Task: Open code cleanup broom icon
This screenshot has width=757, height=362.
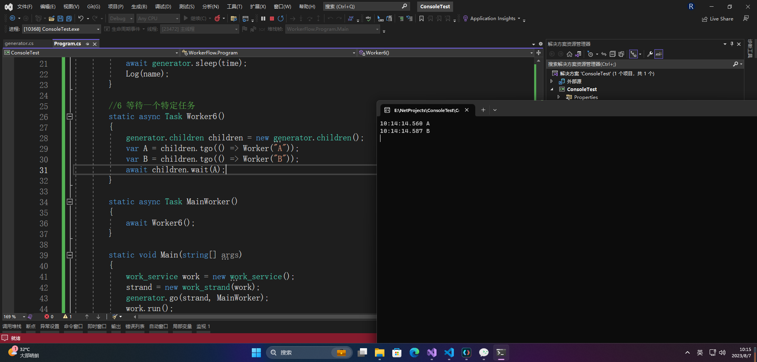Action: pos(115,316)
